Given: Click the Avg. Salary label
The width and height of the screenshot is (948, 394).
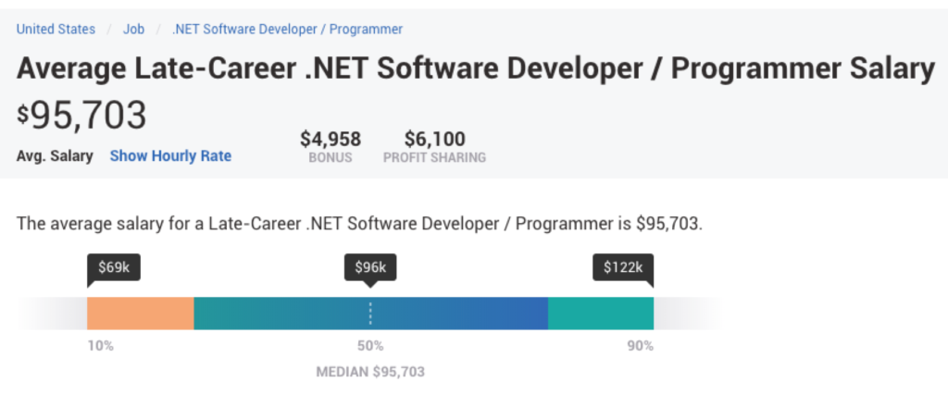Looking at the screenshot, I should pyautogui.click(x=55, y=156).
